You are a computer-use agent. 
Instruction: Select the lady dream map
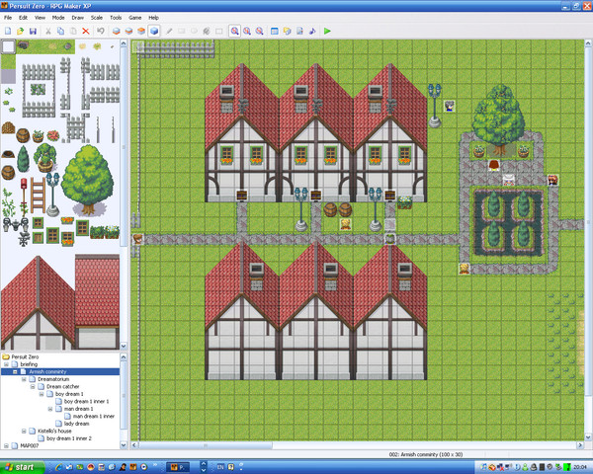click(x=76, y=424)
